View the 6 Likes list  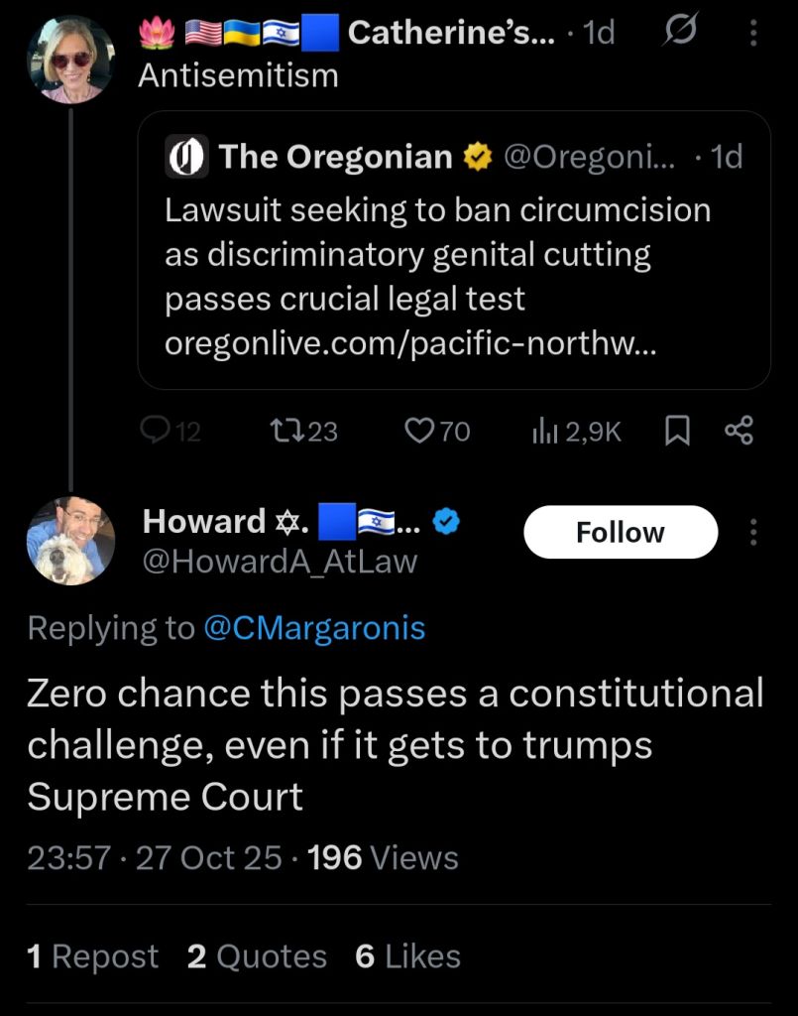(x=407, y=956)
